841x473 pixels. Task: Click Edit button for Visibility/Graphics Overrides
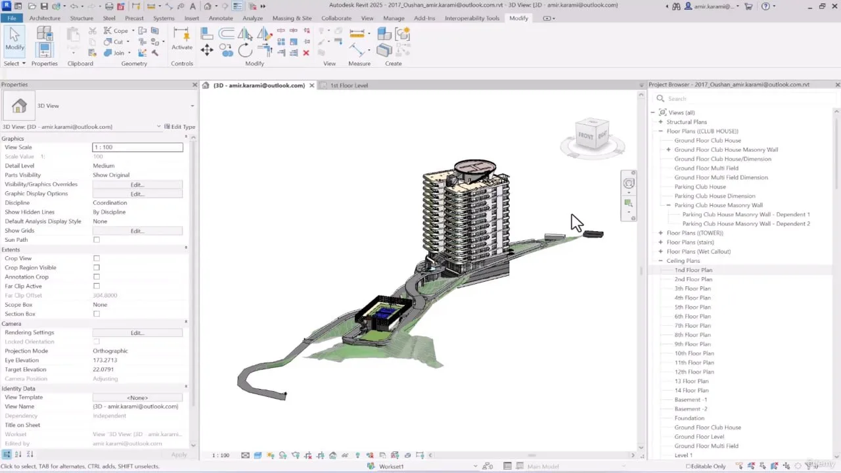(x=137, y=185)
